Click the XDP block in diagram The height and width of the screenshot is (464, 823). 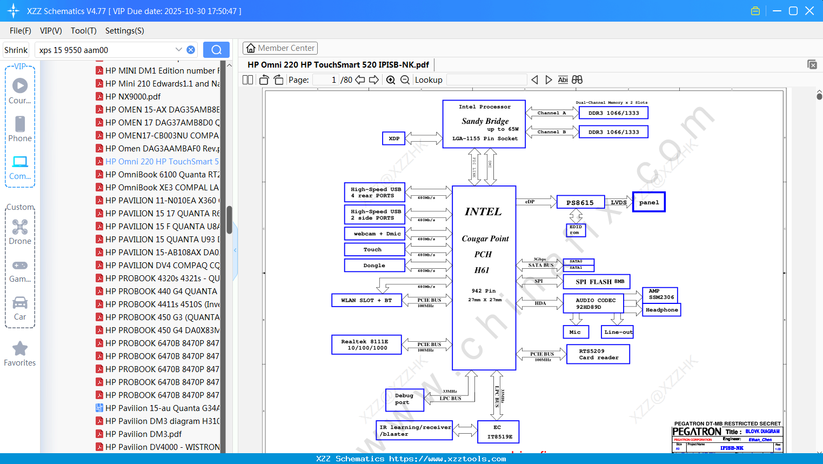click(394, 138)
